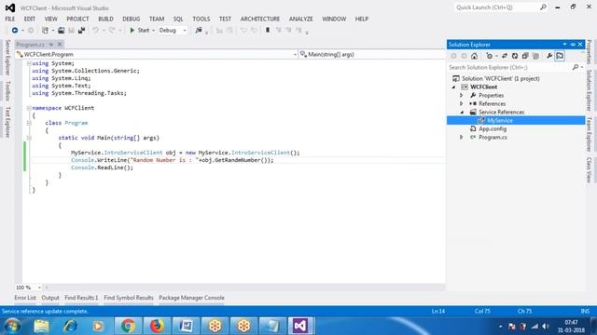Open the Toolbox side tab

(7, 91)
